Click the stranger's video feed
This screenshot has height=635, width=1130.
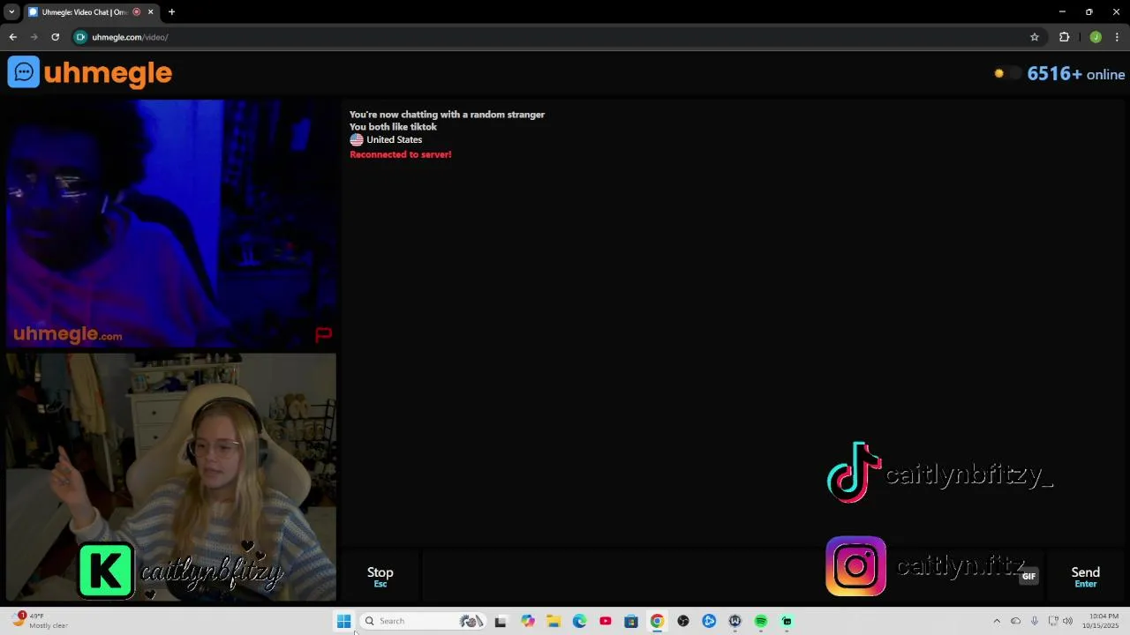[171, 224]
